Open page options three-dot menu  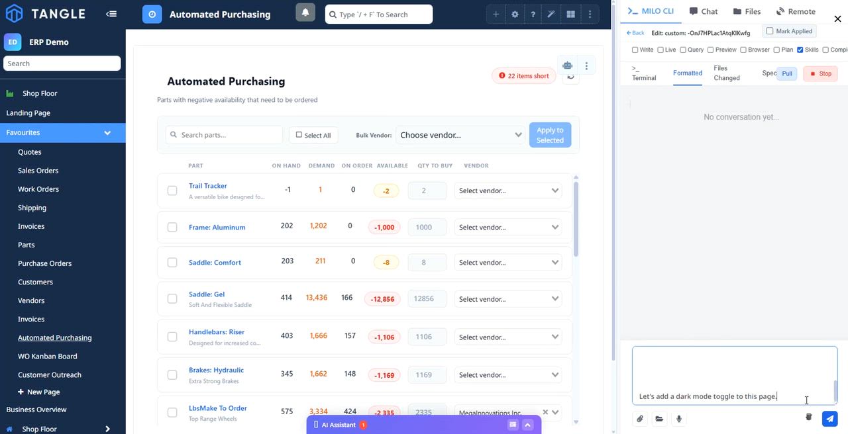coord(586,65)
